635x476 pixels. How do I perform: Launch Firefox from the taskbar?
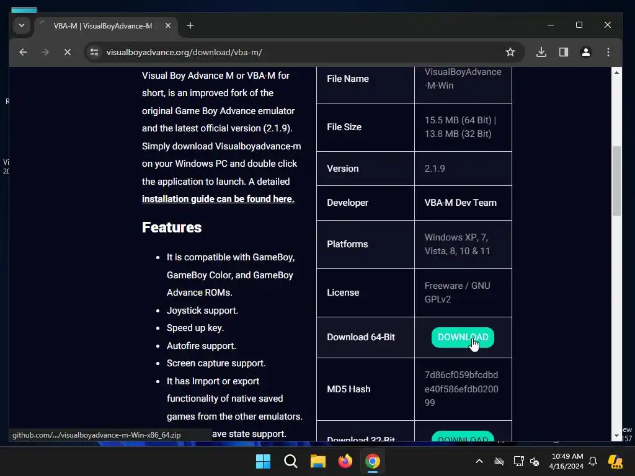coord(345,461)
